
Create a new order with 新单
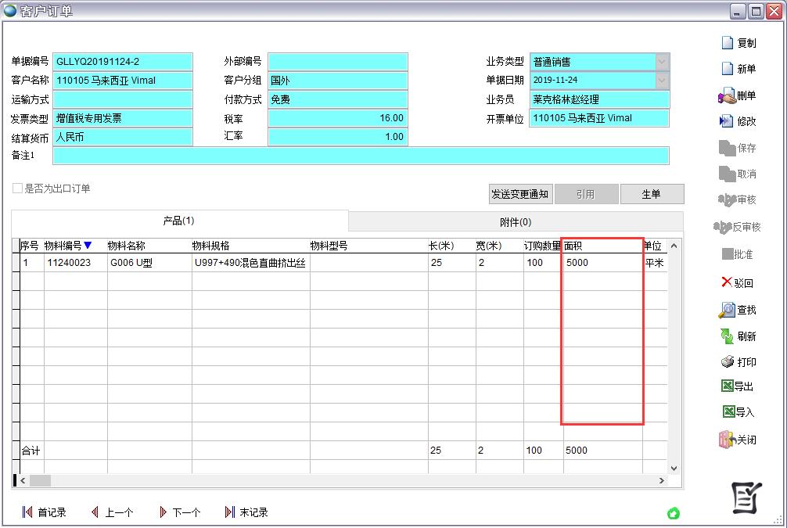point(728,69)
